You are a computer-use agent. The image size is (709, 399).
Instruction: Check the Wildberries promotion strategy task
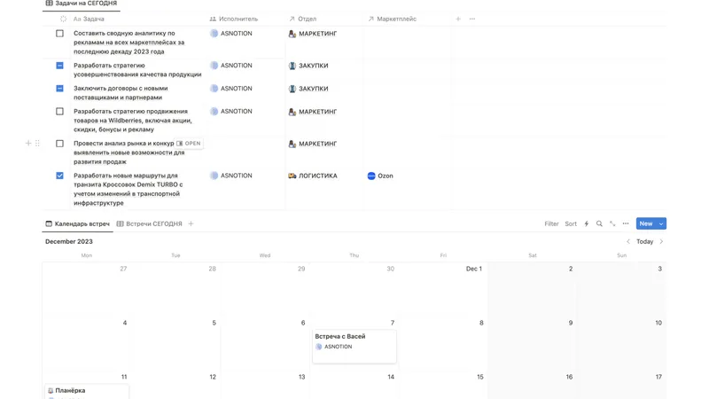tap(59, 112)
